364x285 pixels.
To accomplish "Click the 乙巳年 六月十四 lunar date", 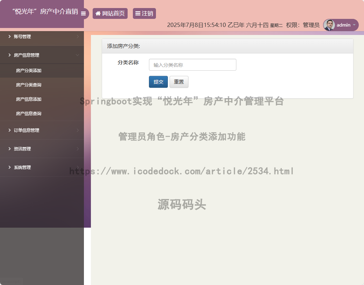I will [x=248, y=25].
